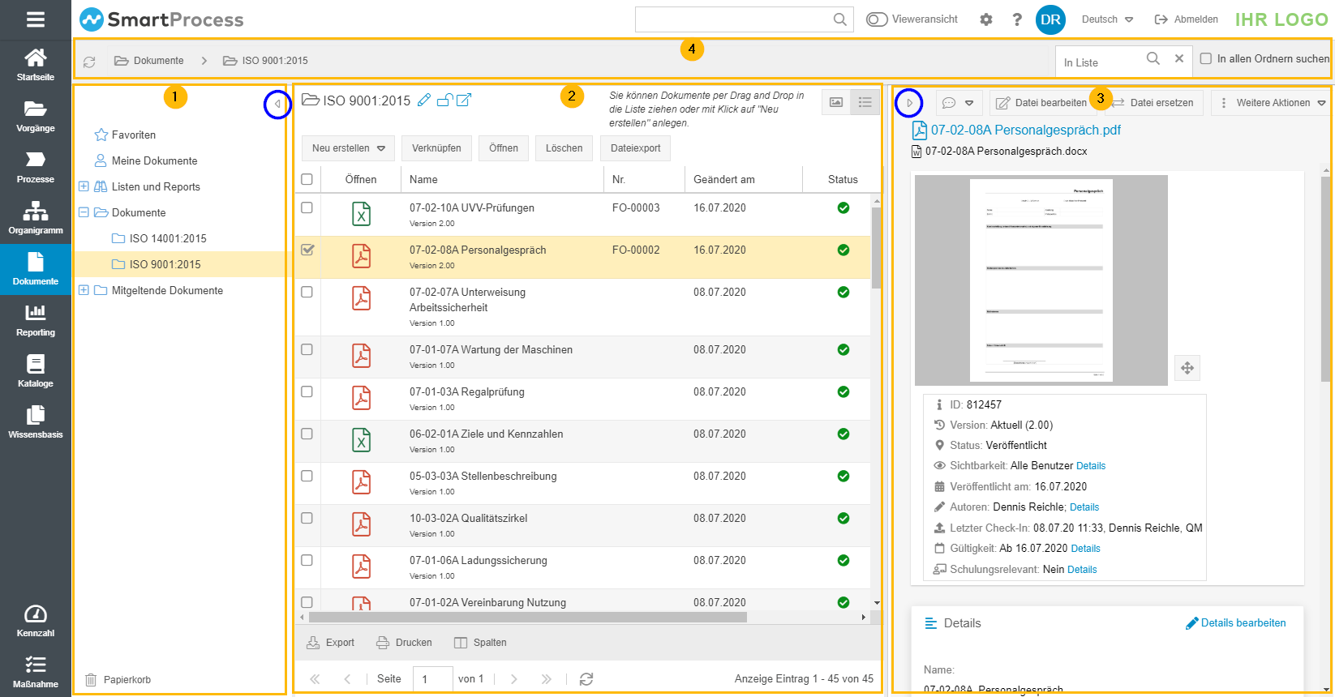Open Reporting in the left navigation
Screen dimensions: 1335x697
click(35, 319)
